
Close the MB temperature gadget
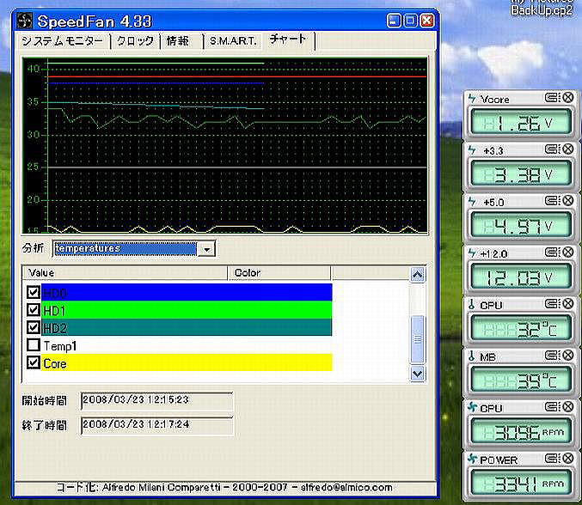click(568, 356)
